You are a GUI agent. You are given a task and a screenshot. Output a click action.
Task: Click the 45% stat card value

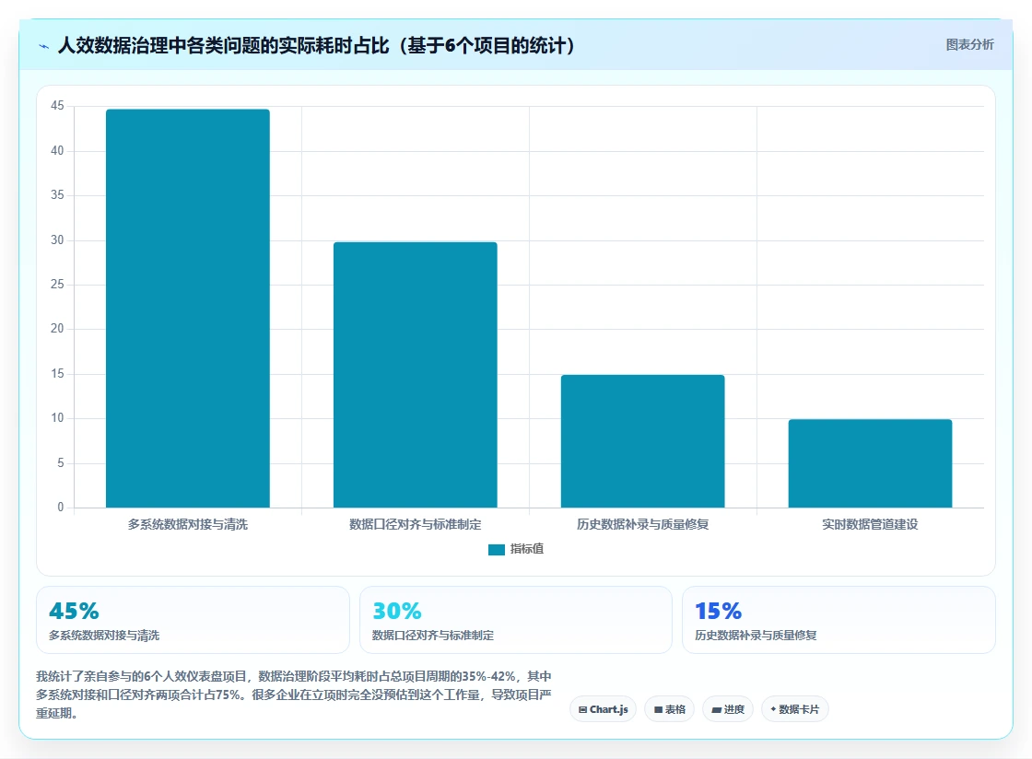[x=74, y=611]
